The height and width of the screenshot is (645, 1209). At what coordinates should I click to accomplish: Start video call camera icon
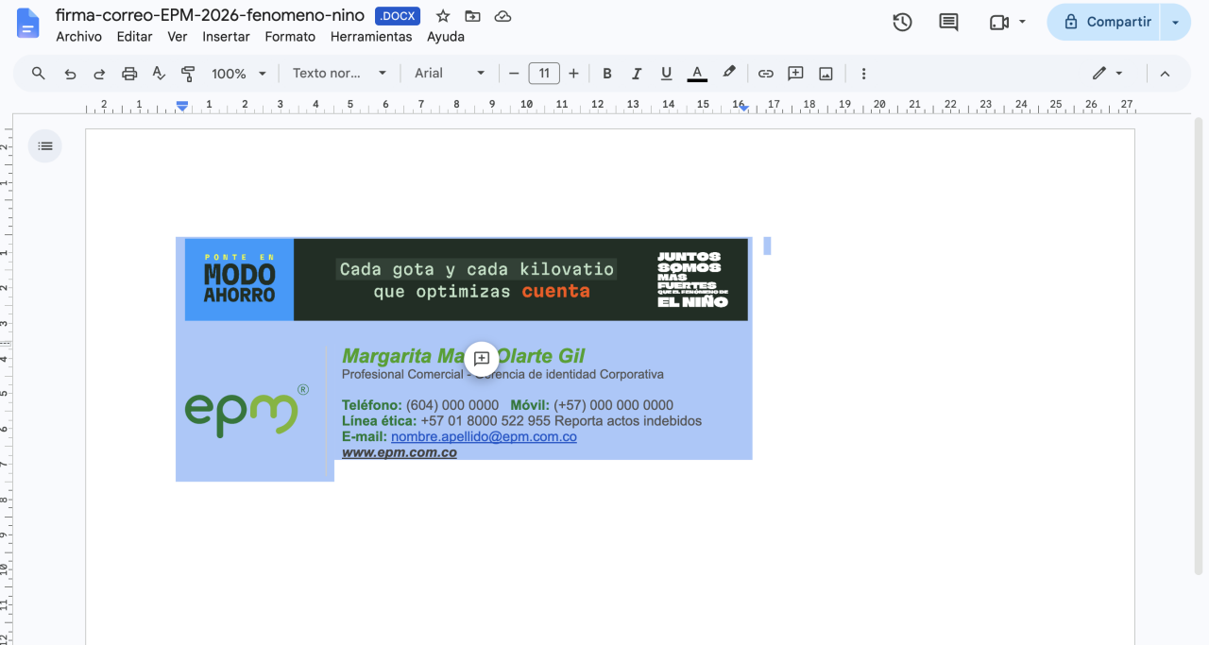[999, 22]
